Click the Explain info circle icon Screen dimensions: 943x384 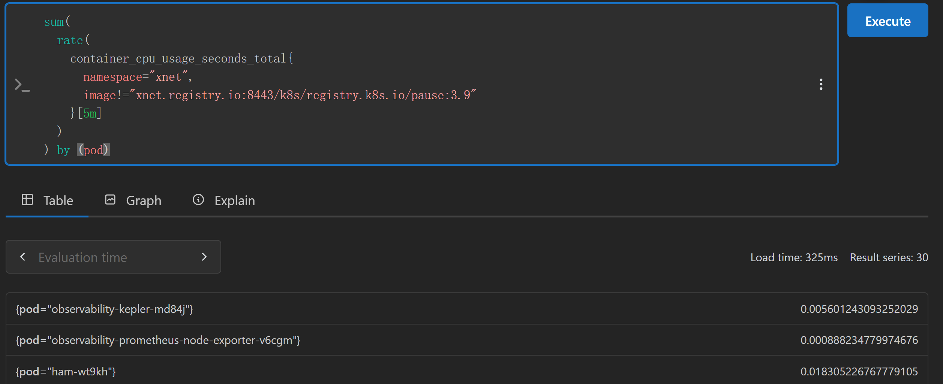coord(198,199)
